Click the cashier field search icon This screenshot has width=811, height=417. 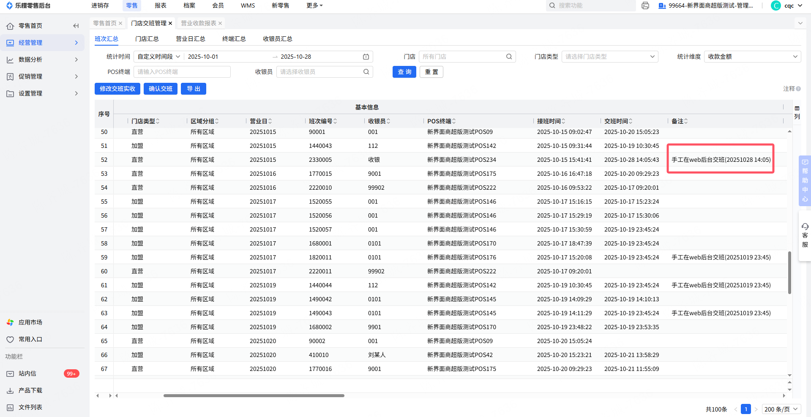tap(366, 72)
